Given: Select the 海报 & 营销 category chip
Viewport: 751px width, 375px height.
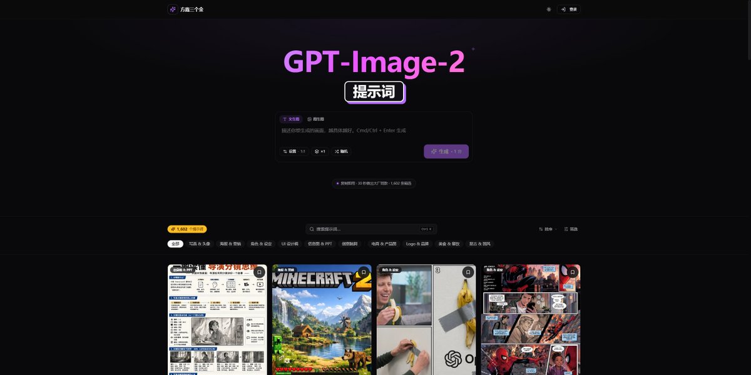Looking at the screenshot, I should pyautogui.click(x=230, y=244).
